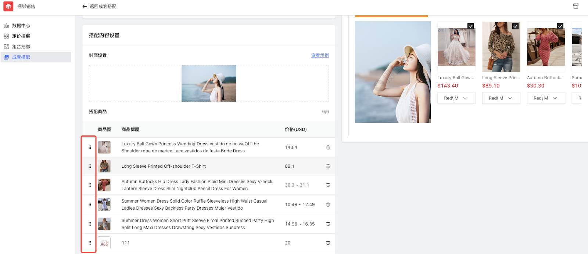Click the Autumn Buttocks Hip Dress title text

[197, 185]
